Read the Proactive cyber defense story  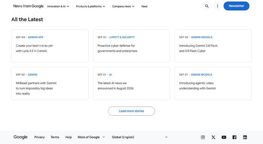(117, 48)
